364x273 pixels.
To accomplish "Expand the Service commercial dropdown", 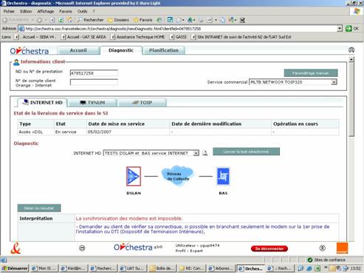I will pyautogui.click(x=334, y=82).
